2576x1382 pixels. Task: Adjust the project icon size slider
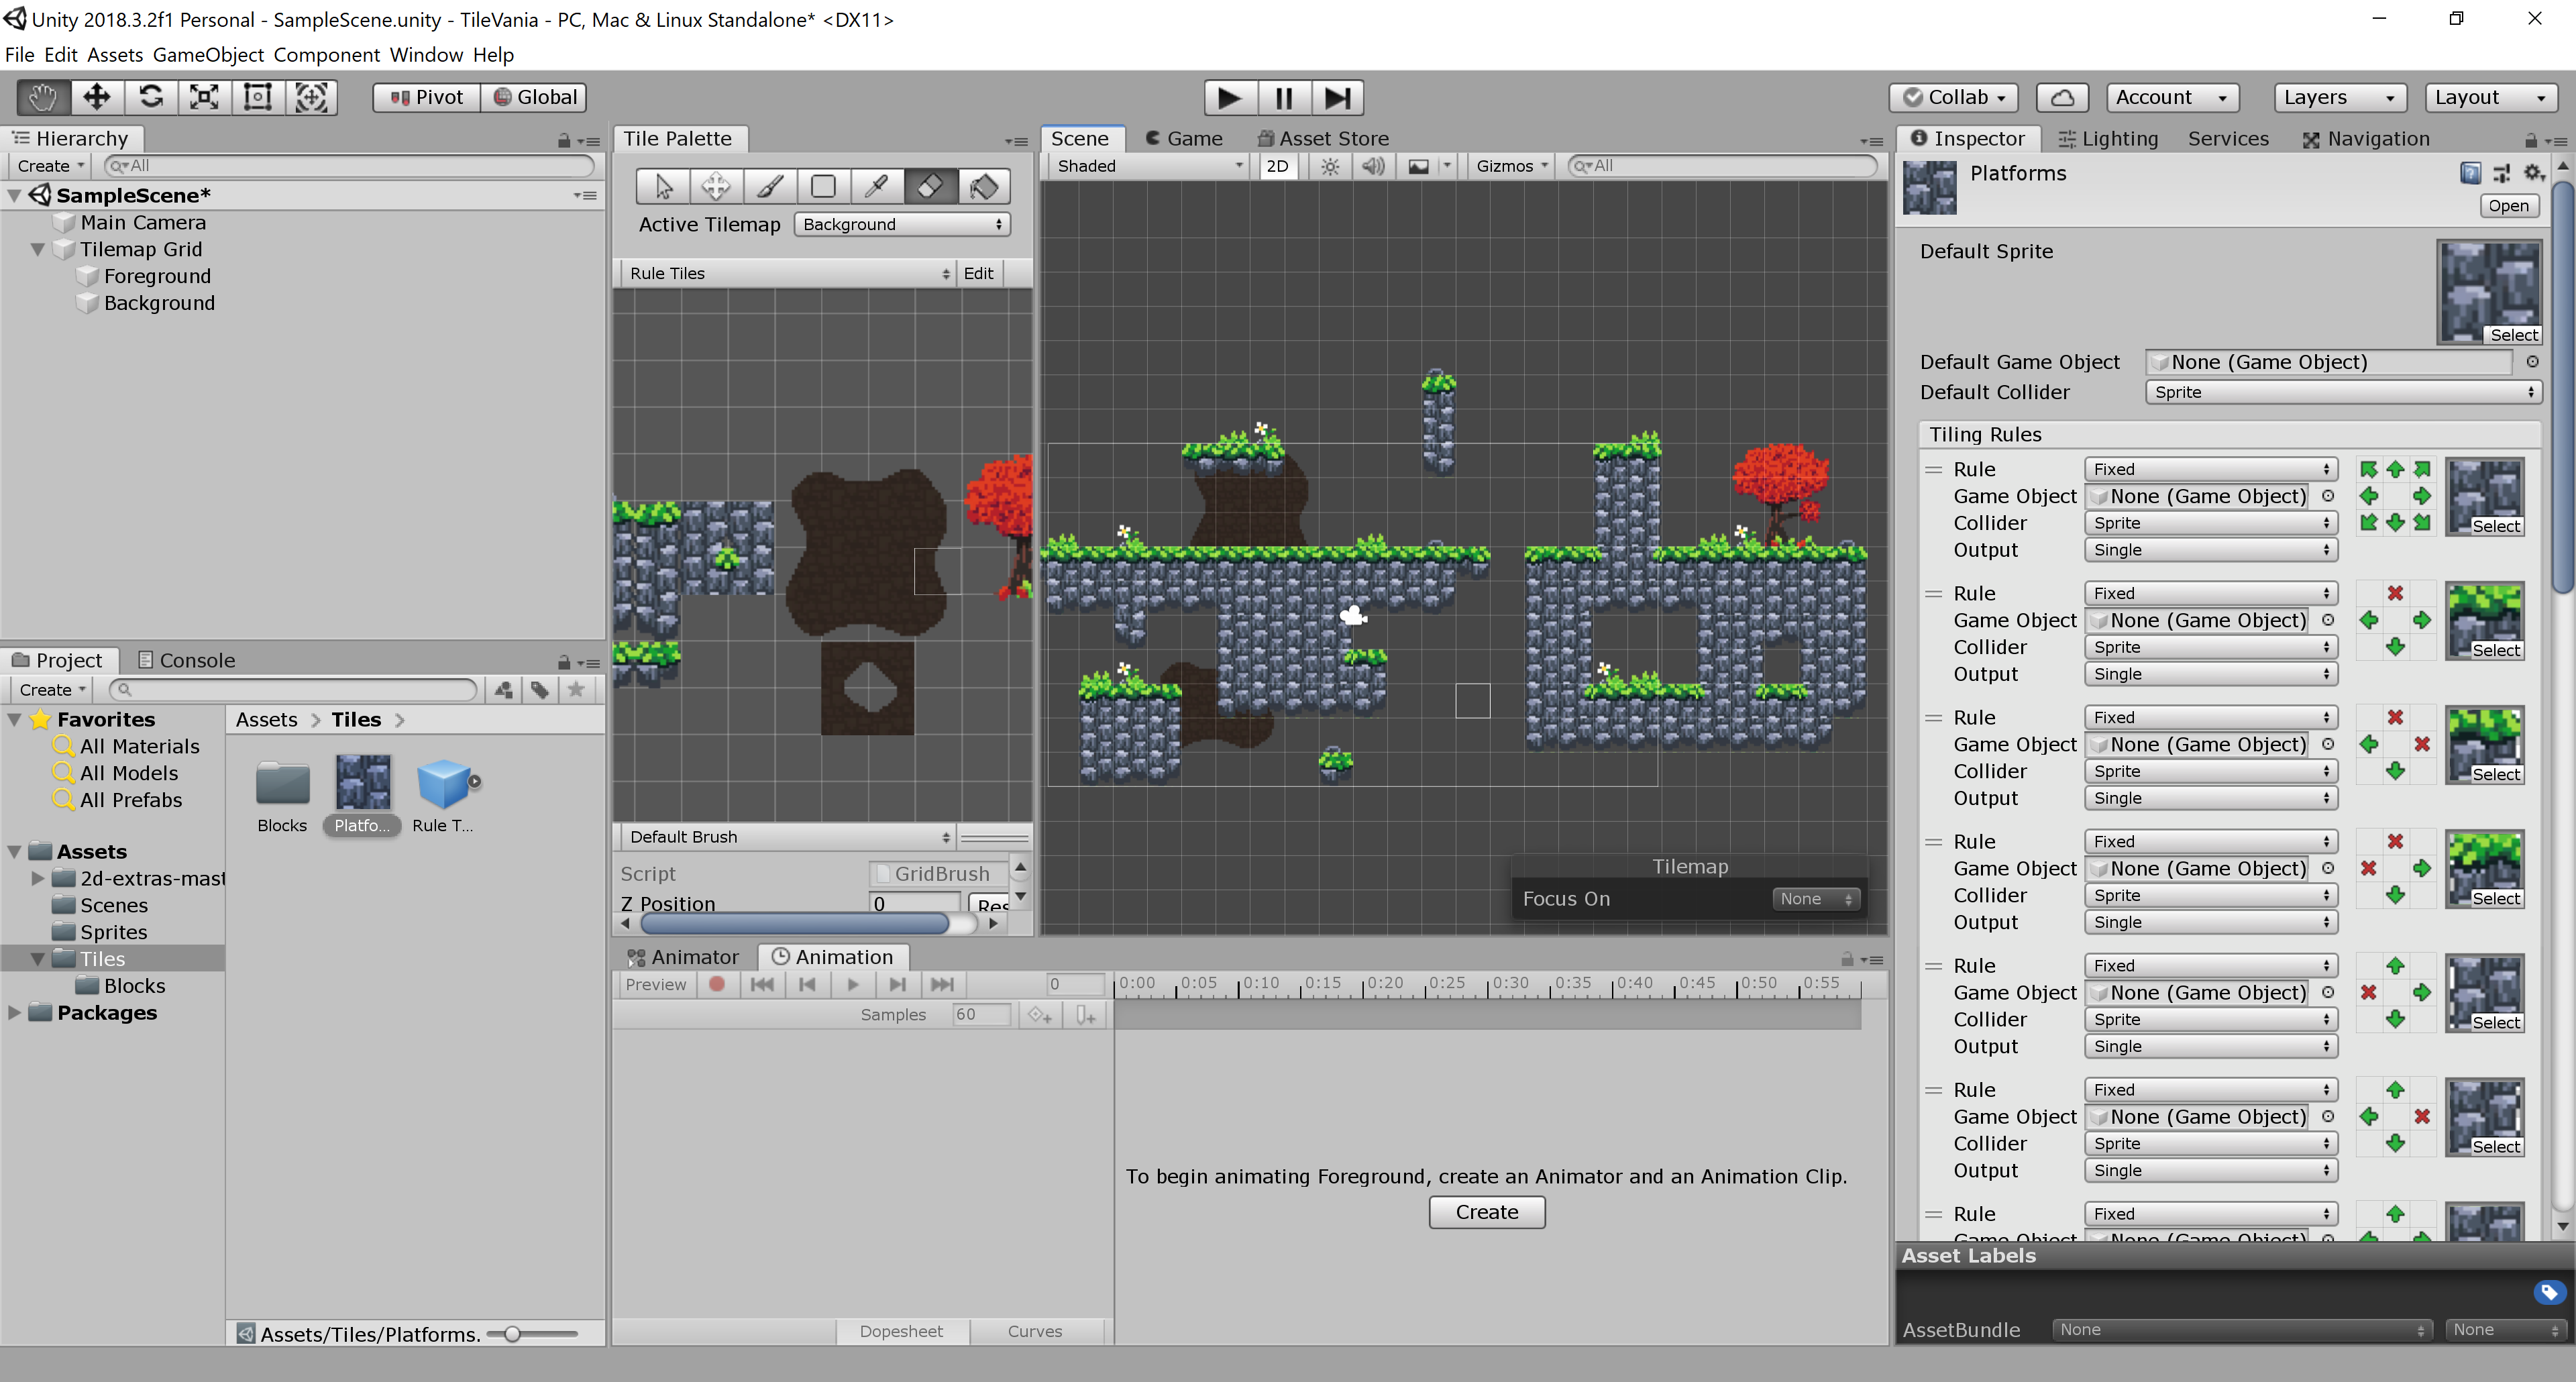512,1334
